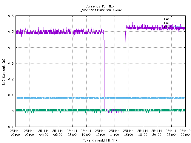Click the 251111 06:00 x-axis tick label
191x143 pixels.
point(58,132)
